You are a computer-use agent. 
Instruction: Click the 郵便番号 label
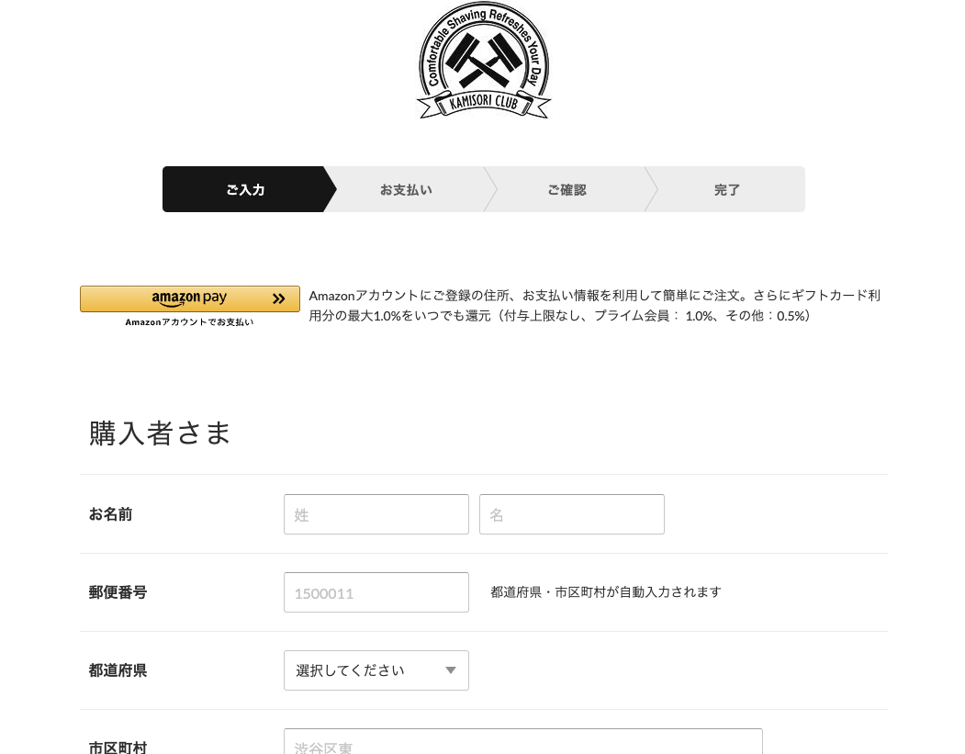pos(118,592)
